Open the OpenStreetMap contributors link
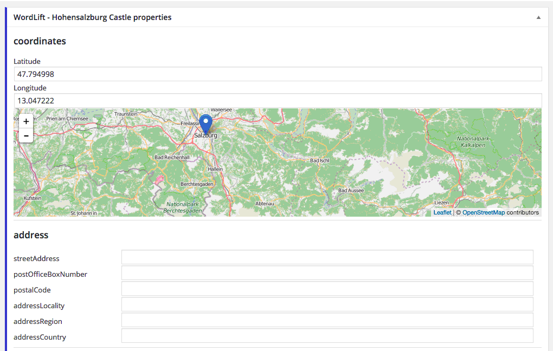The width and height of the screenshot is (553, 351). click(483, 213)
